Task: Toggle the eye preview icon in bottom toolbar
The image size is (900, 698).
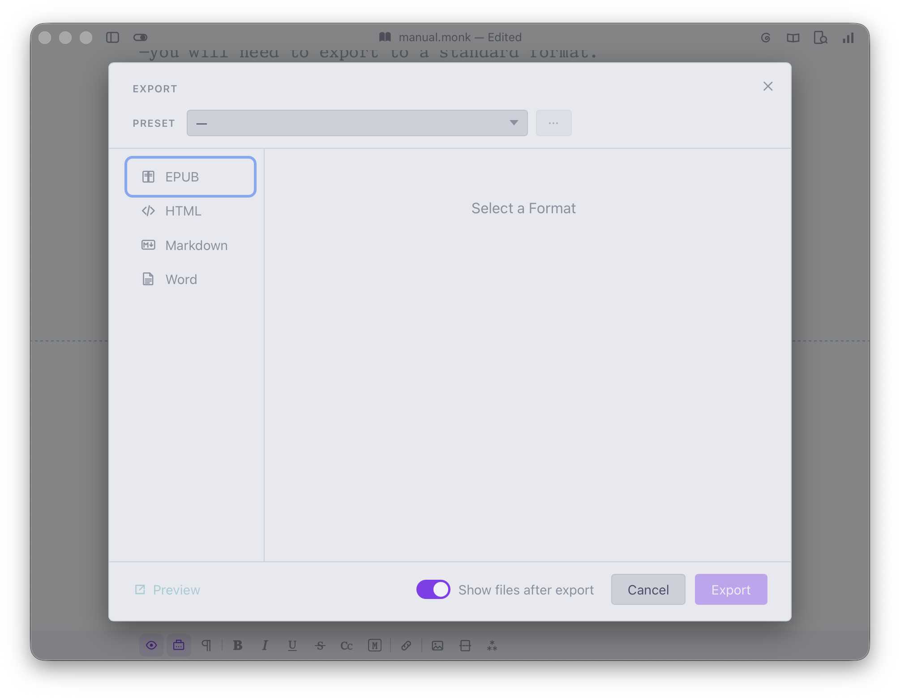Action: pos(151,645)
